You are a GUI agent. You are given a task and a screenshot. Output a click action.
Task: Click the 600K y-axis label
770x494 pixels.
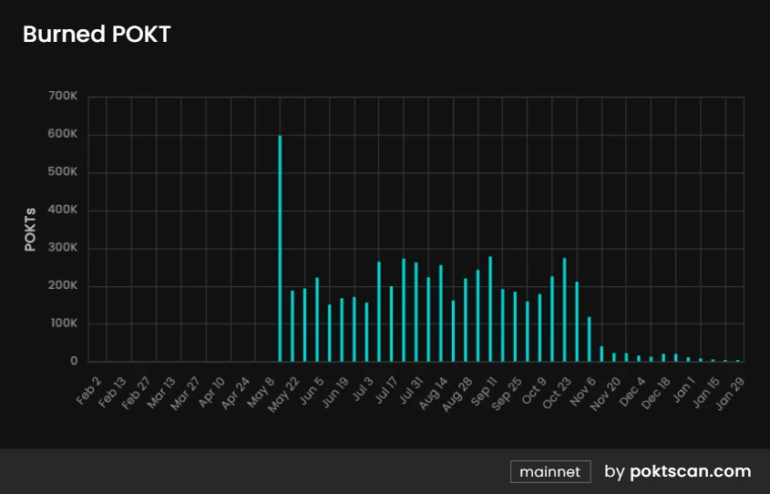click(x=63, y=135)
